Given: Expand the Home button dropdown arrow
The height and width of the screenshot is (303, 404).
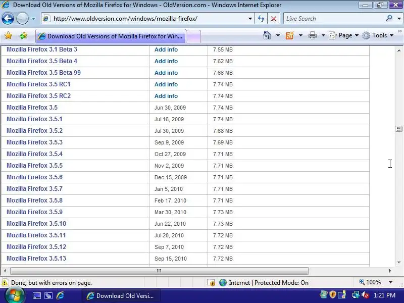Looking at the screenshot, I should [x=278, y=35].
